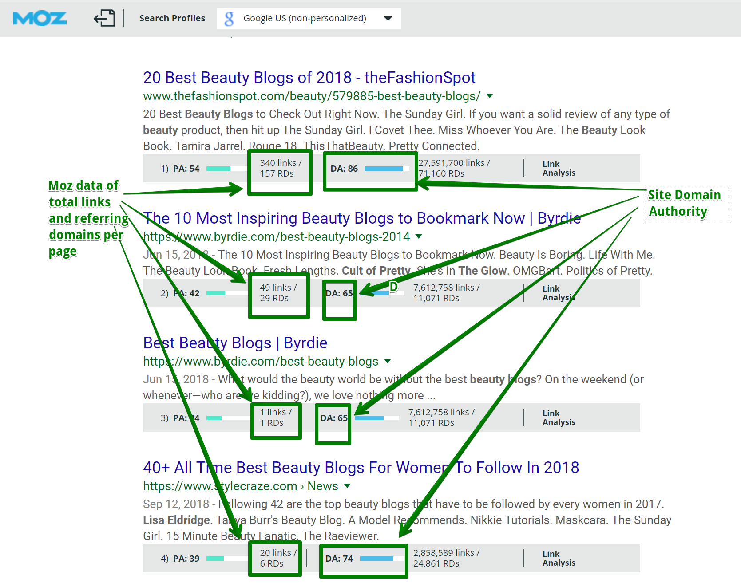
Task: Click the 'DA: 74' label
Action: tap(339, 559)
